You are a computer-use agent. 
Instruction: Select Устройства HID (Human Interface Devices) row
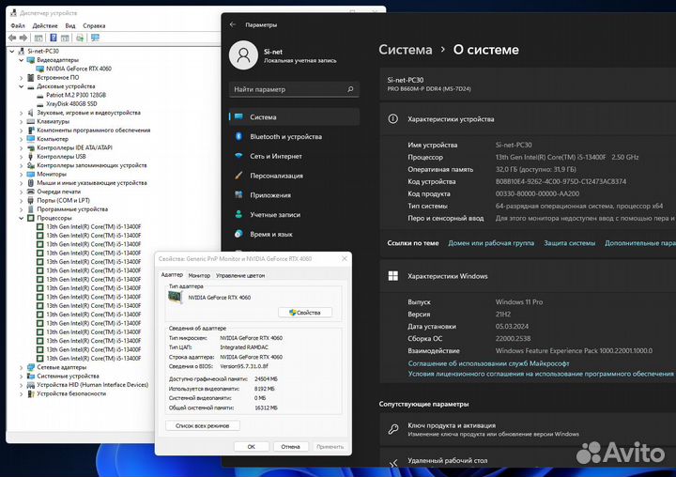tap(93, 385)
